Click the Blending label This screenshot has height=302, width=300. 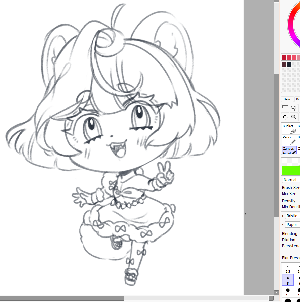point(289,233)
